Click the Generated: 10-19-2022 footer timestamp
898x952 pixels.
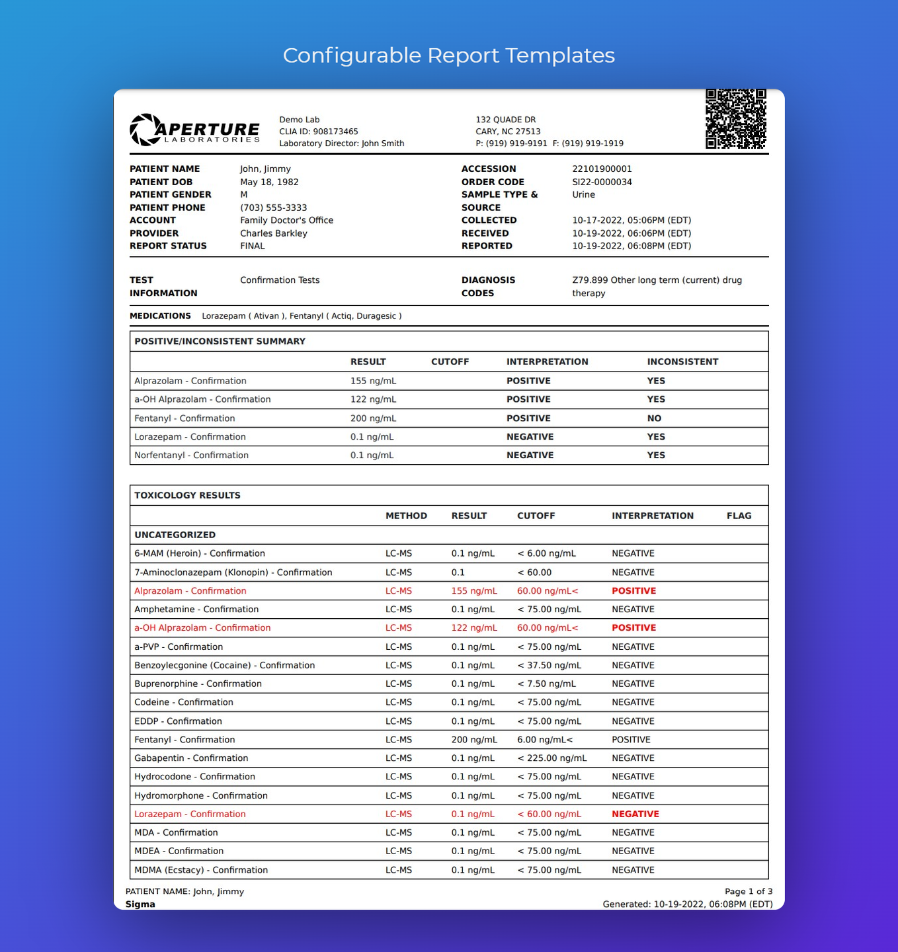(x=688, y=904)
